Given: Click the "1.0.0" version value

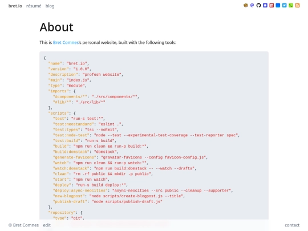Looking at the screenshot, I should (x=82, y=69).
